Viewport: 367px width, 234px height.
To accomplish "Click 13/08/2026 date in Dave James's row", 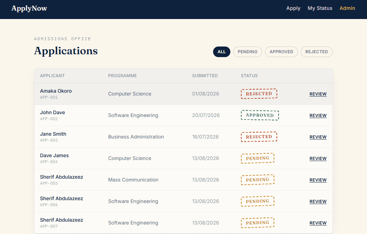I will pos(206,159).
